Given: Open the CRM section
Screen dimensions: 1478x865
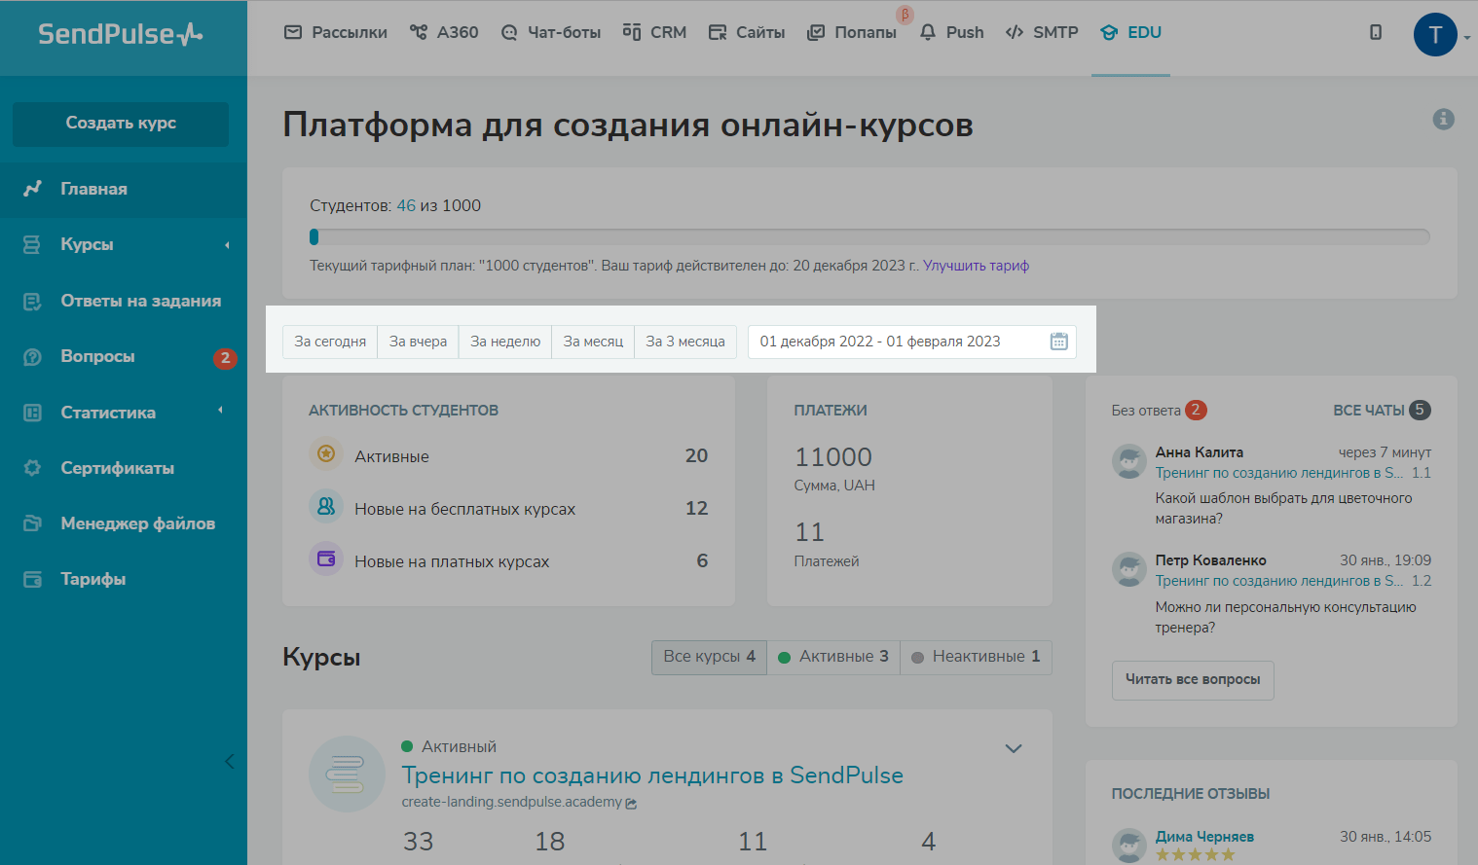Looking at the screenshot, I should click(654, 32).
